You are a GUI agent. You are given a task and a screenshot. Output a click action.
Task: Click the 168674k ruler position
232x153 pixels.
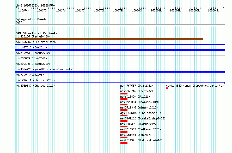pyautogui.click(x=24, y=10)
